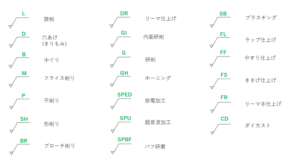Viewport: 289px width, 163px height.
Task: Select the フライス削り label
Action: [59, 78]
